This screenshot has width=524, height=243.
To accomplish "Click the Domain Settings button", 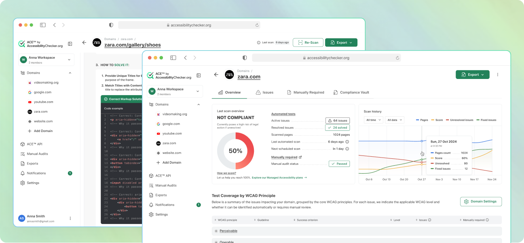I will click(481, 201).
